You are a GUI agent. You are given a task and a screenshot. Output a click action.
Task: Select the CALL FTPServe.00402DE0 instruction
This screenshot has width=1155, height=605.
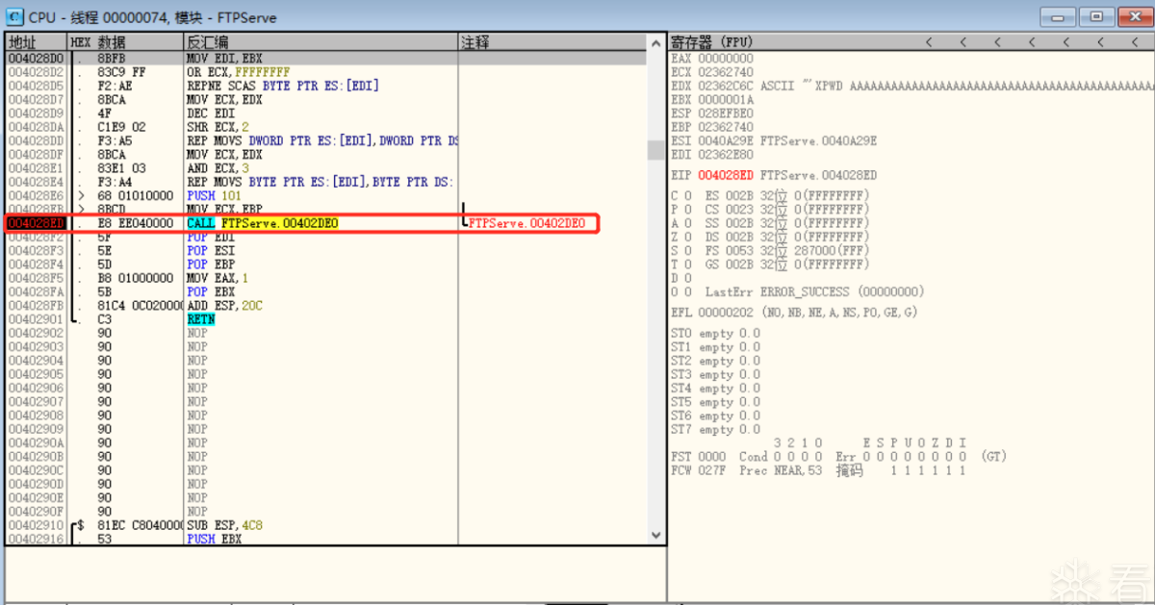click(263, 223)
